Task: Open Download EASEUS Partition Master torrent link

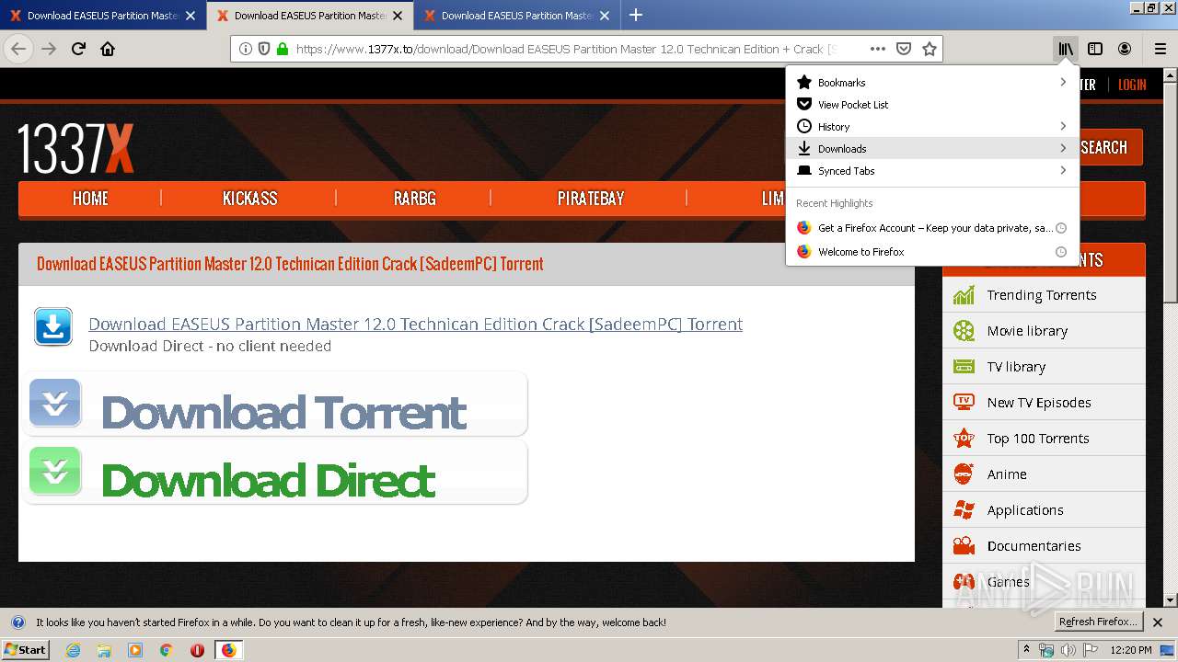Action: coord(415,324)
